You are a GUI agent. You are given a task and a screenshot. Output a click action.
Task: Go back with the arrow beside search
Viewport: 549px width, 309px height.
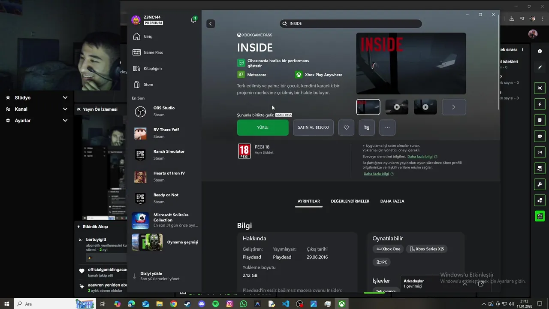point(210,24)
